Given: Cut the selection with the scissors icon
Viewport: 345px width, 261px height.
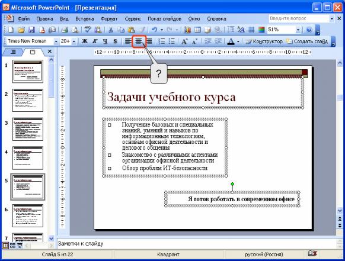Looking at the screenshot, I should pos(111,30).
